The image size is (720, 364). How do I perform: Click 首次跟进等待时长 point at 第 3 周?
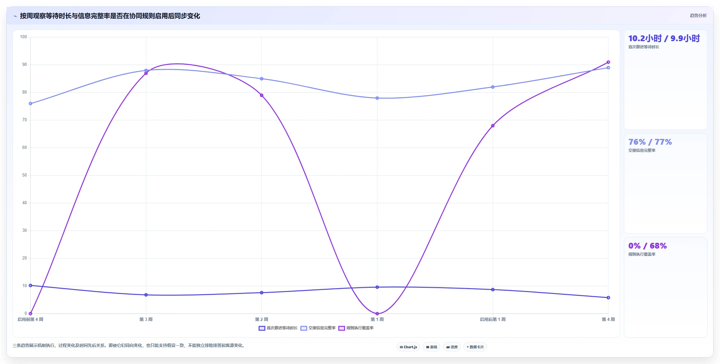146,295
